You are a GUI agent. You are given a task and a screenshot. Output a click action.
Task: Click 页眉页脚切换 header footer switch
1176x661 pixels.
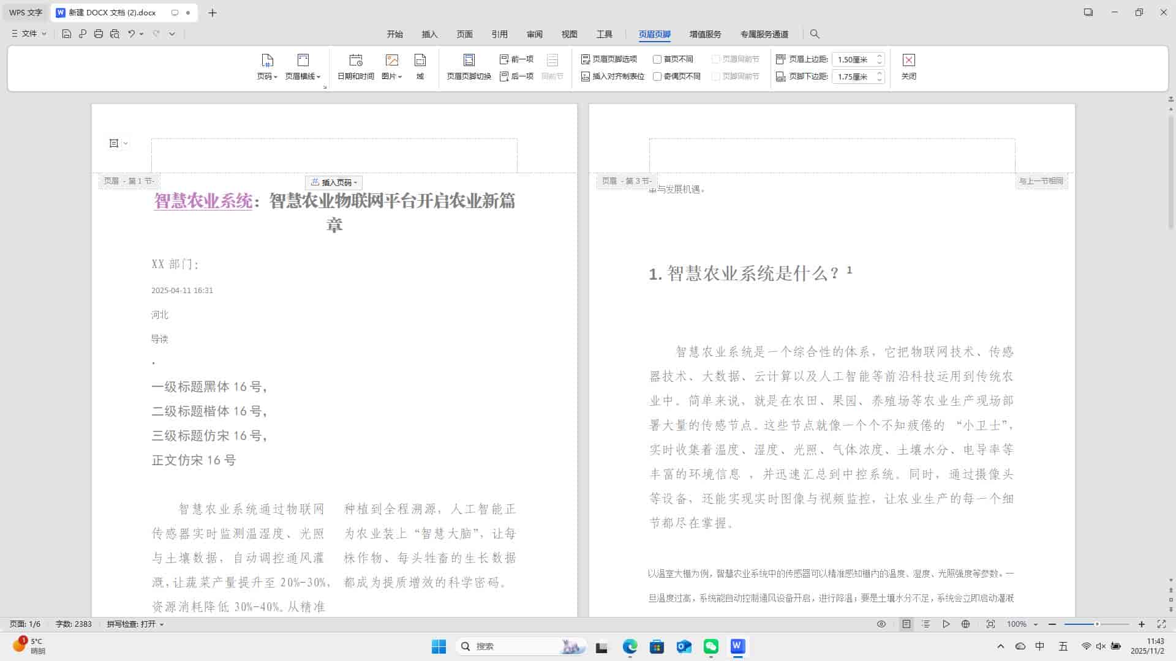point(469,67)
